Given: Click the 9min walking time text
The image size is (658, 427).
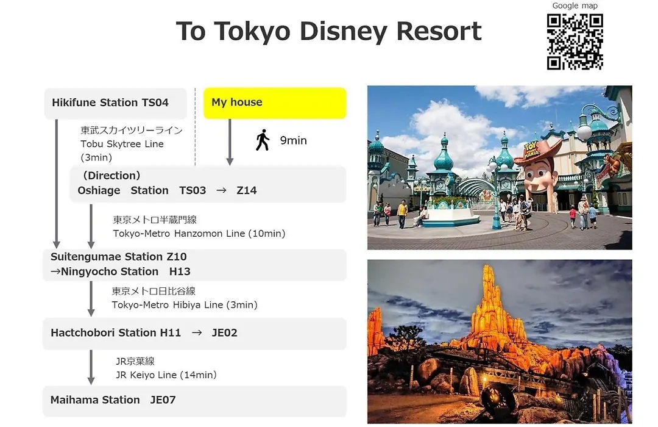Looking at the screenshot, I should (x=293, y=140).
